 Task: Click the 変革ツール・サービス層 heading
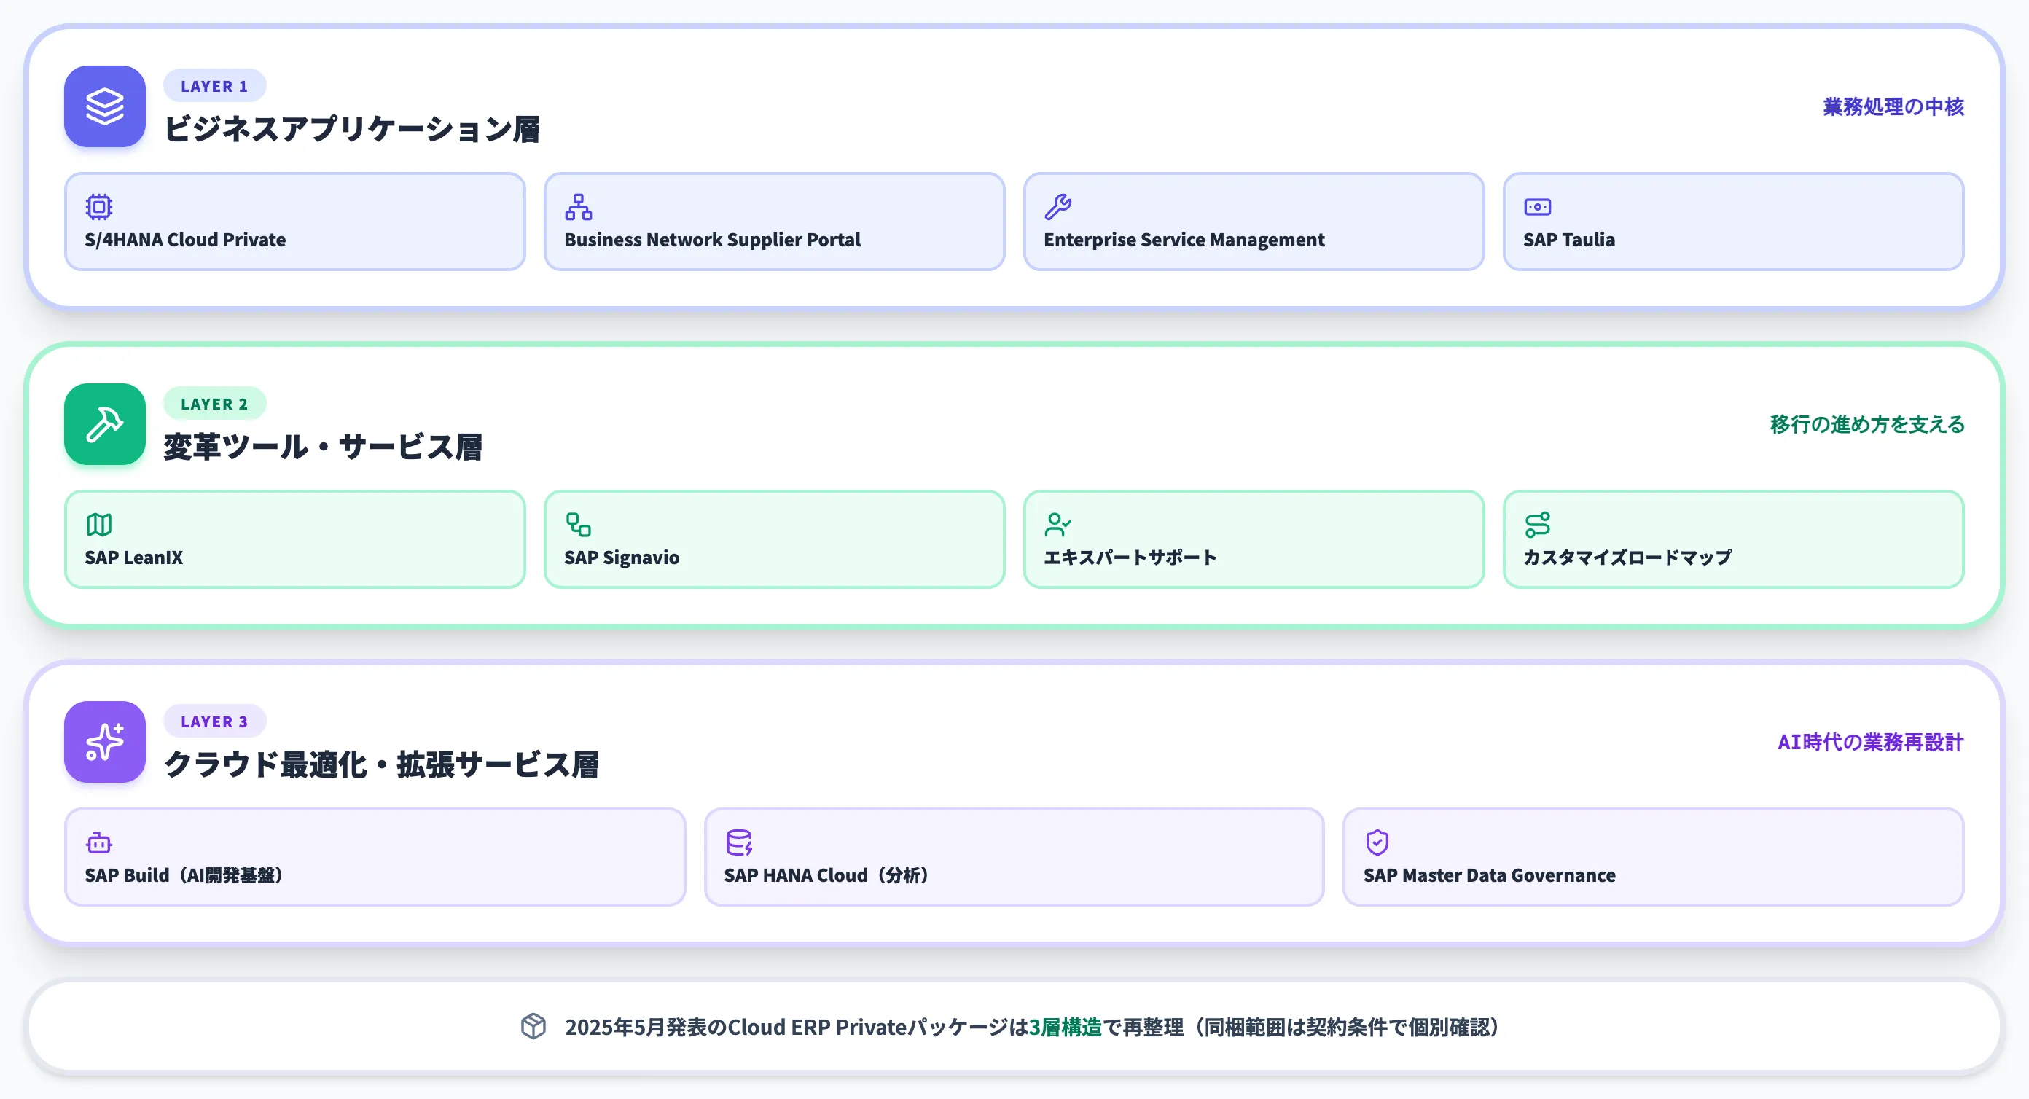(323, 447)
